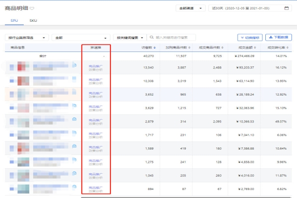Viewport: 297px width, 198px height.
Task: Focus the keyword search input field
Action: coord(175,37)
